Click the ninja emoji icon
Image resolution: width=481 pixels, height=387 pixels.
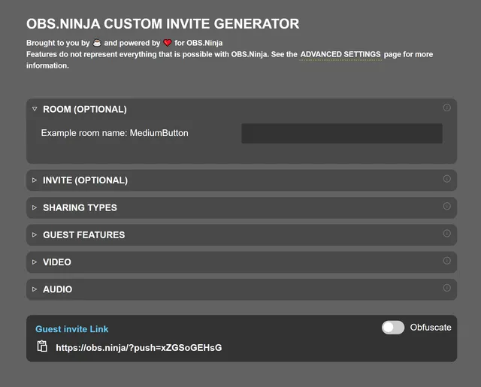click(97, 43)
